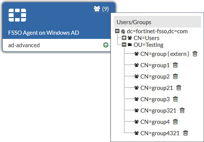Viewport: 204px width, 142px height.
Task: Remove CN=group2 using its trash icon
Action: pos(175,76)
